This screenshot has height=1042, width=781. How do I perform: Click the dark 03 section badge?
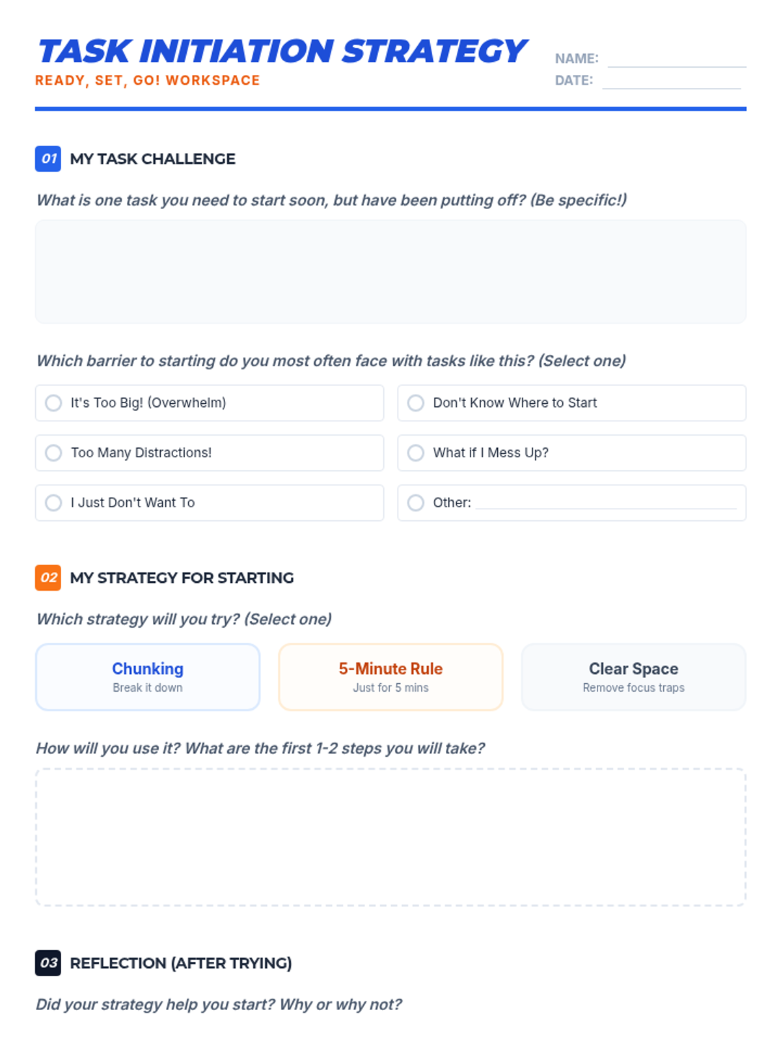pos(48,963)
